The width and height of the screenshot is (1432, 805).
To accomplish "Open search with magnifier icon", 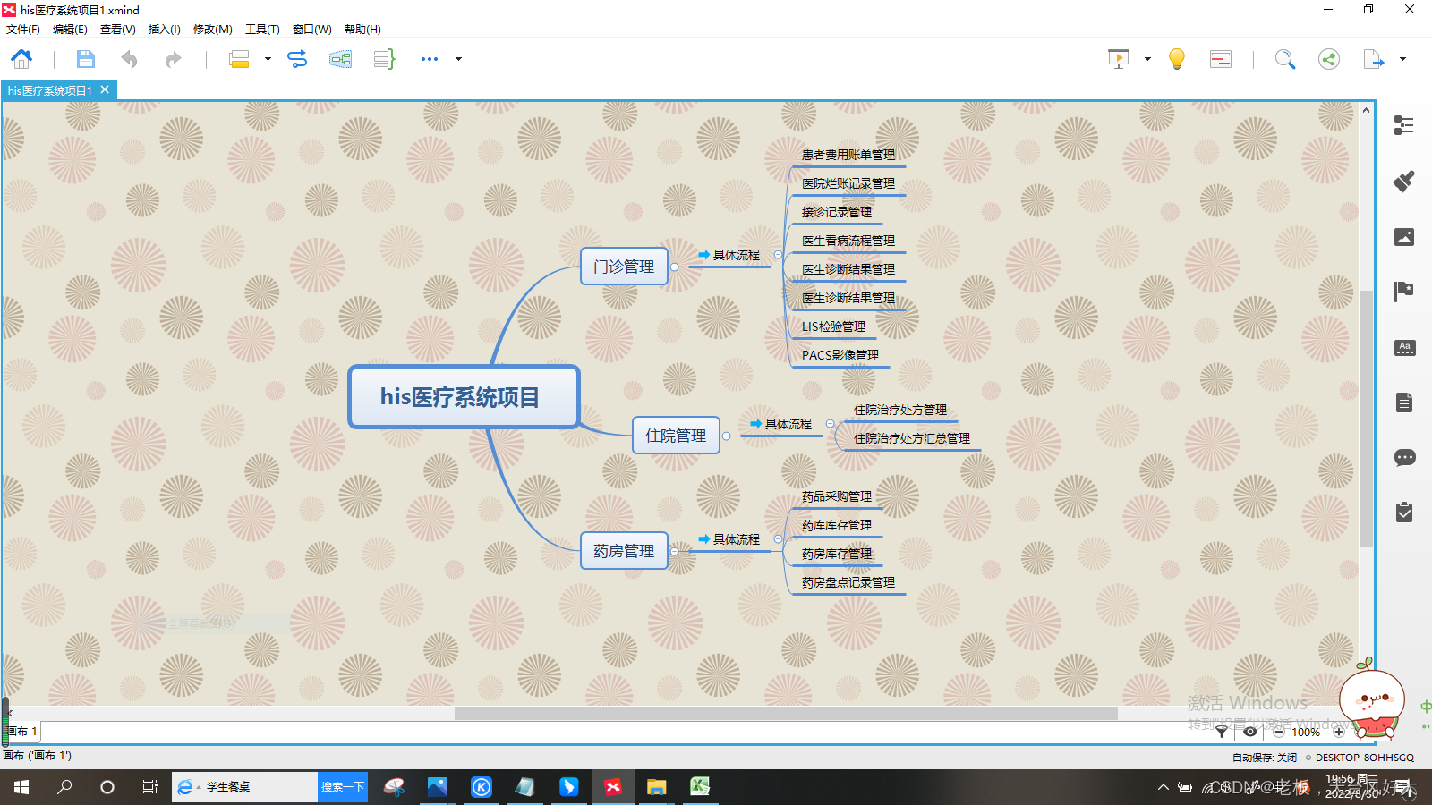I will point(1285,59).
